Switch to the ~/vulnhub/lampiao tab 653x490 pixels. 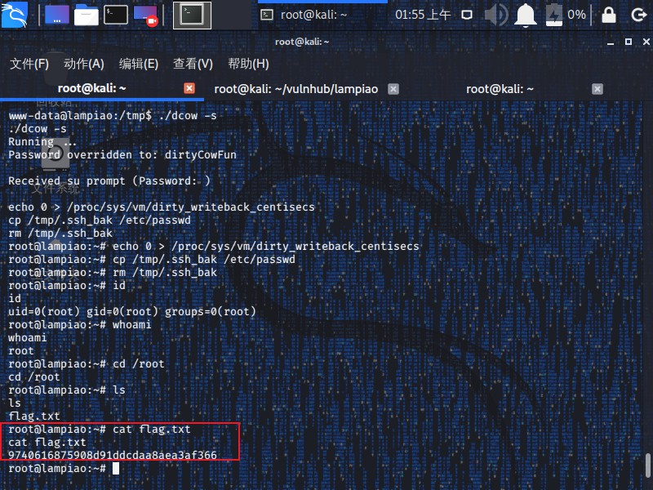click(295, 89)
